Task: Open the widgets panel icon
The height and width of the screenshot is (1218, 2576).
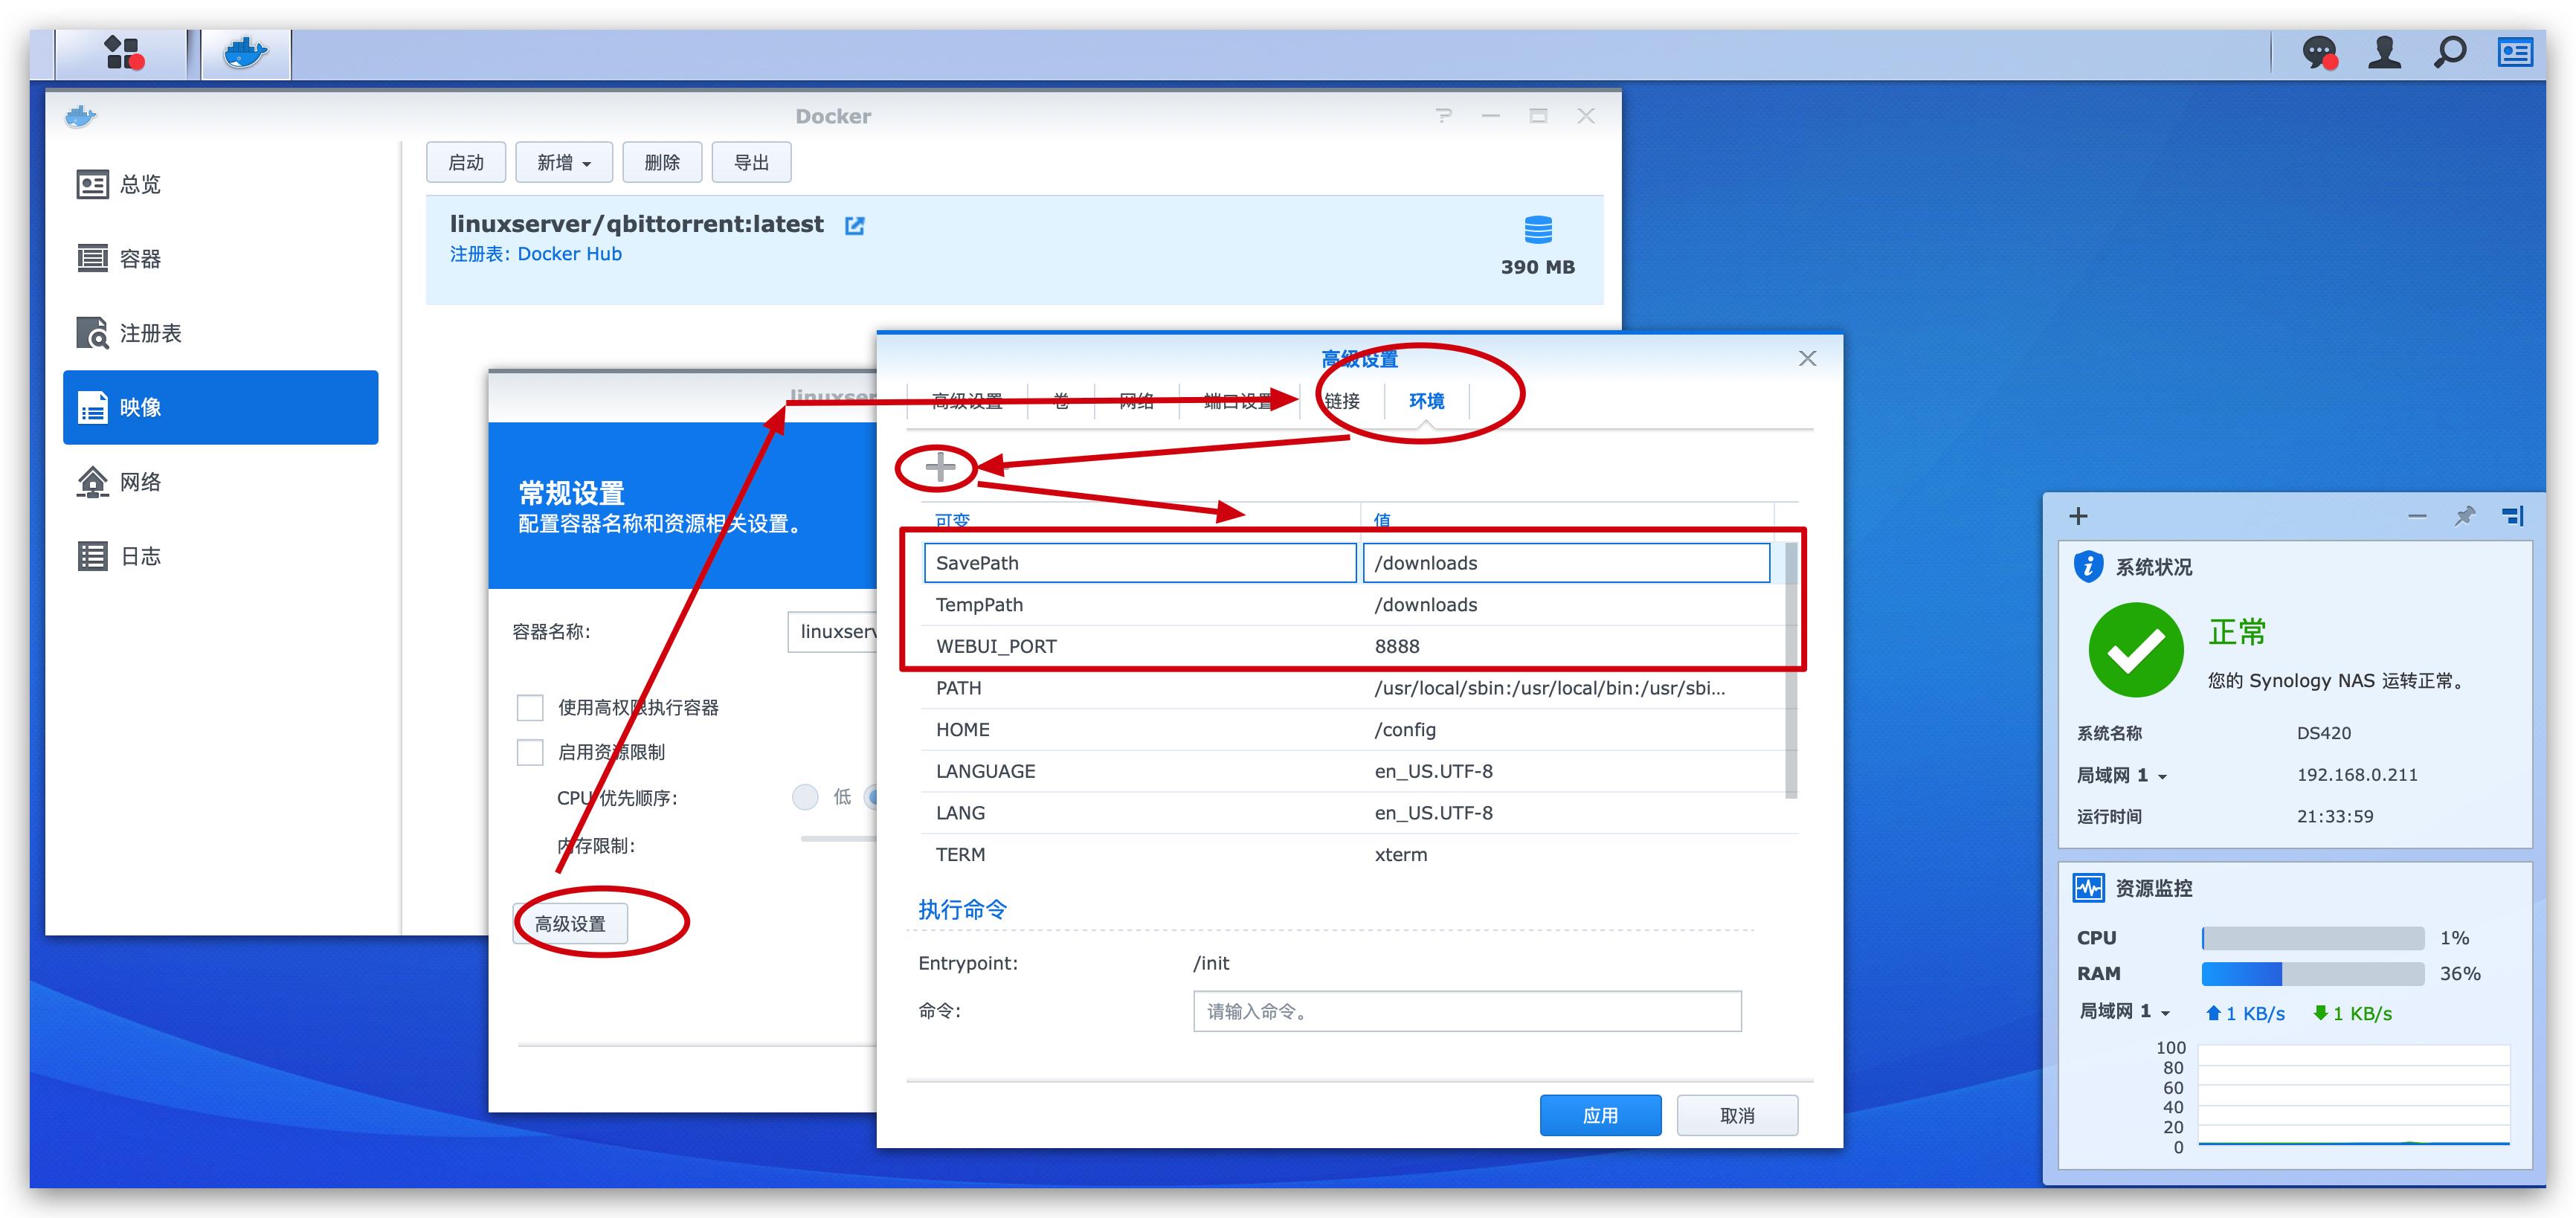Action: 2514,53
